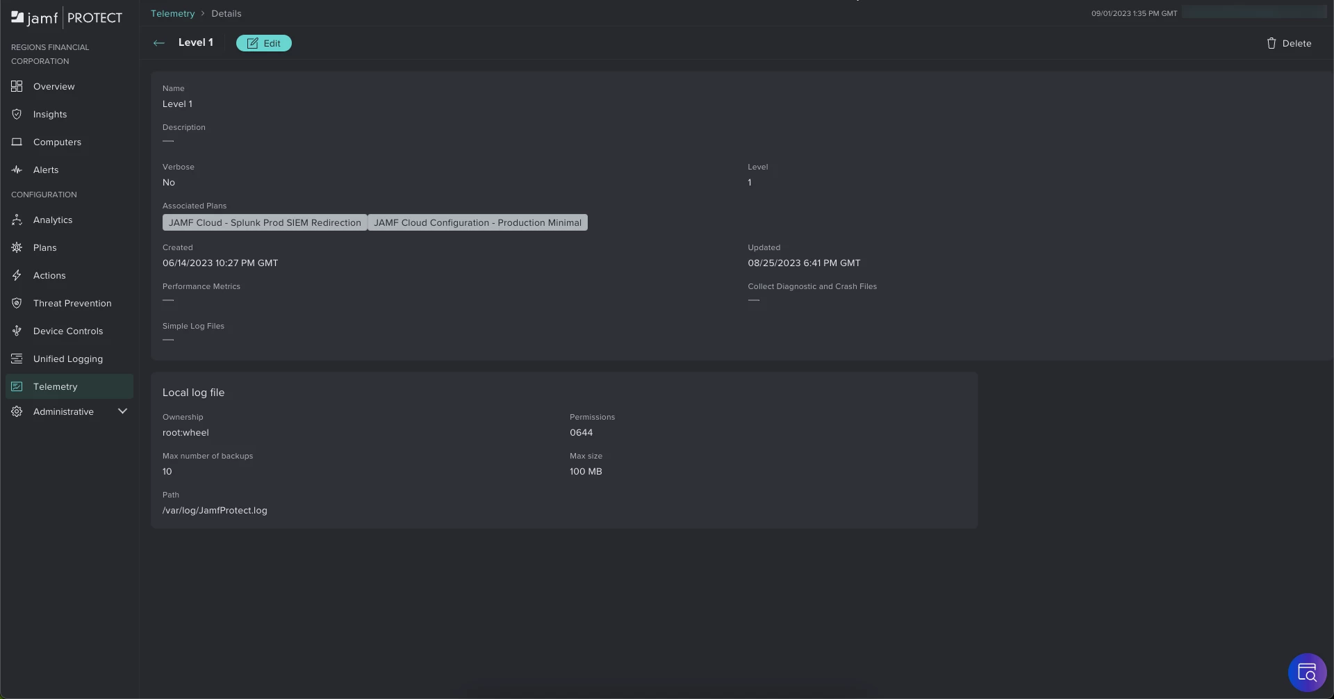Open the help search chat bubble
Screen dimensions: 1334x699
(x=1307, y=673)
